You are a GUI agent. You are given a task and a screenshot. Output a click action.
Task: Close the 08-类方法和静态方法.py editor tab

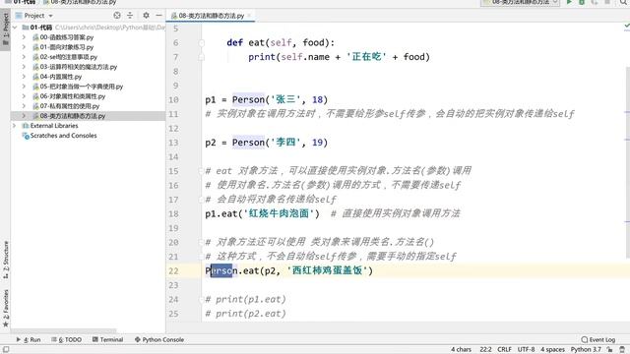249,16
